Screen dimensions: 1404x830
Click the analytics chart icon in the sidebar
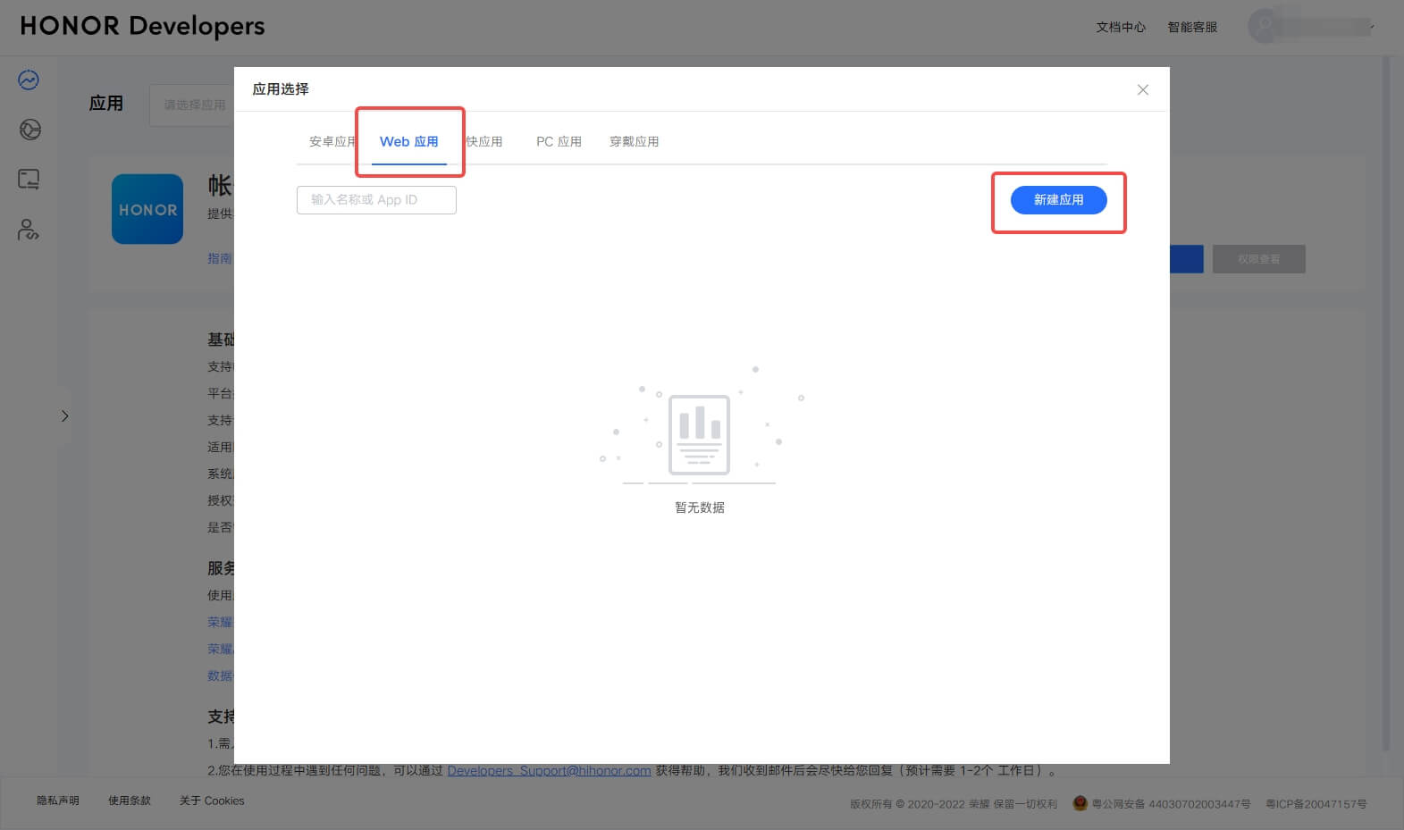(x=29, y=80)
